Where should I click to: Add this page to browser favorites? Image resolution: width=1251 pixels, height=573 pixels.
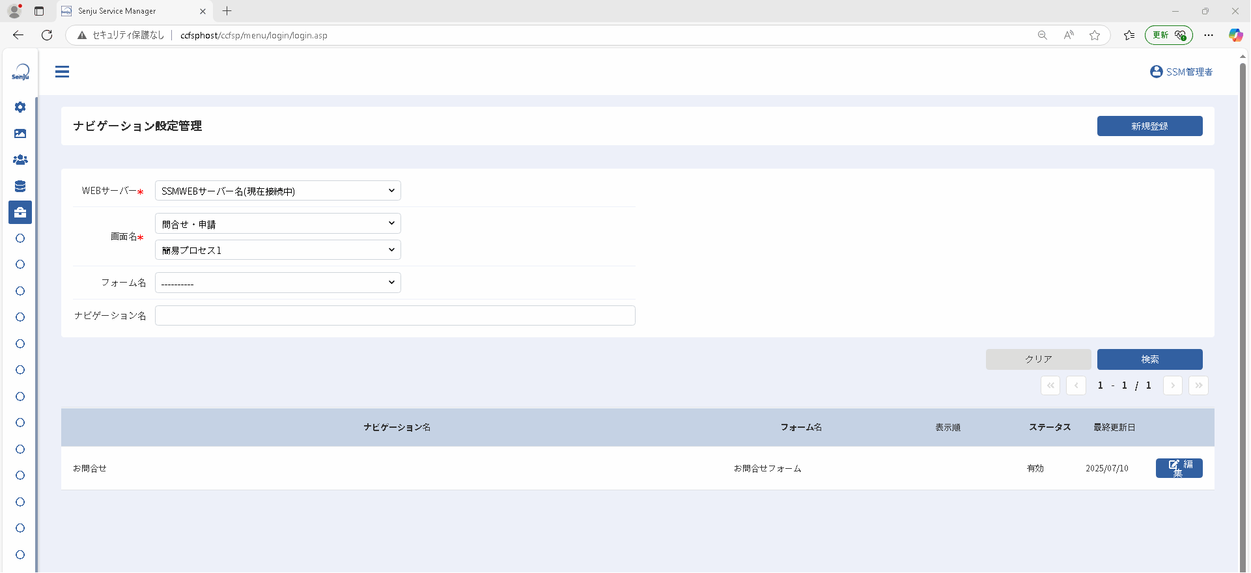[1095, 35]
